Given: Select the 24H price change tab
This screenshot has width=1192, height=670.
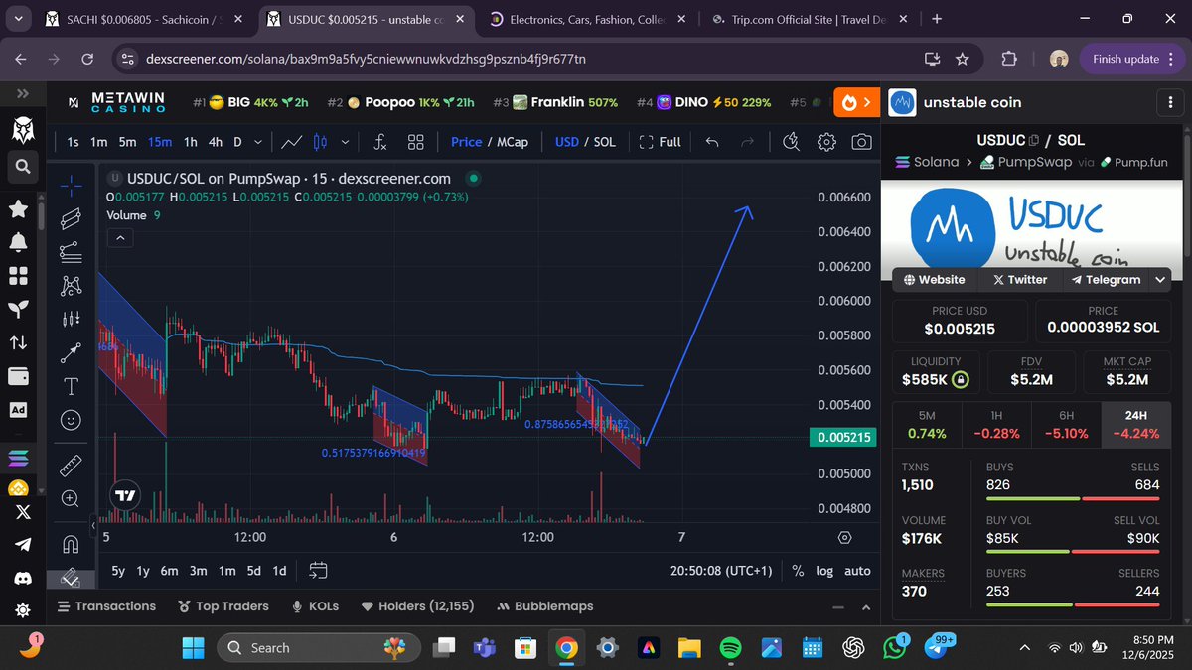Looking at the screenshot, I should pos(1136,424).
